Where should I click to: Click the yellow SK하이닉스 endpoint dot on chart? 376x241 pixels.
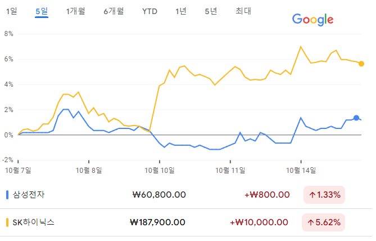[361, 64]
